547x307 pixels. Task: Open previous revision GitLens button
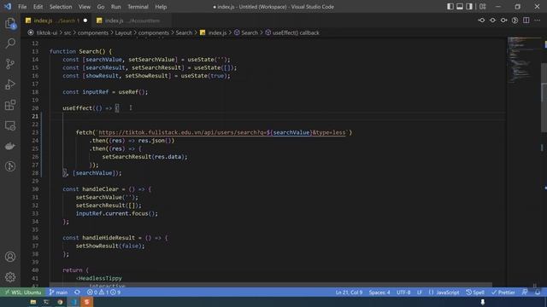pyautogui.click(x=481, y=20)
